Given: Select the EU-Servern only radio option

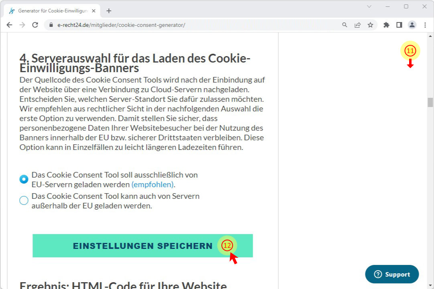Looking at the screenshot, I should pos(24,179).
